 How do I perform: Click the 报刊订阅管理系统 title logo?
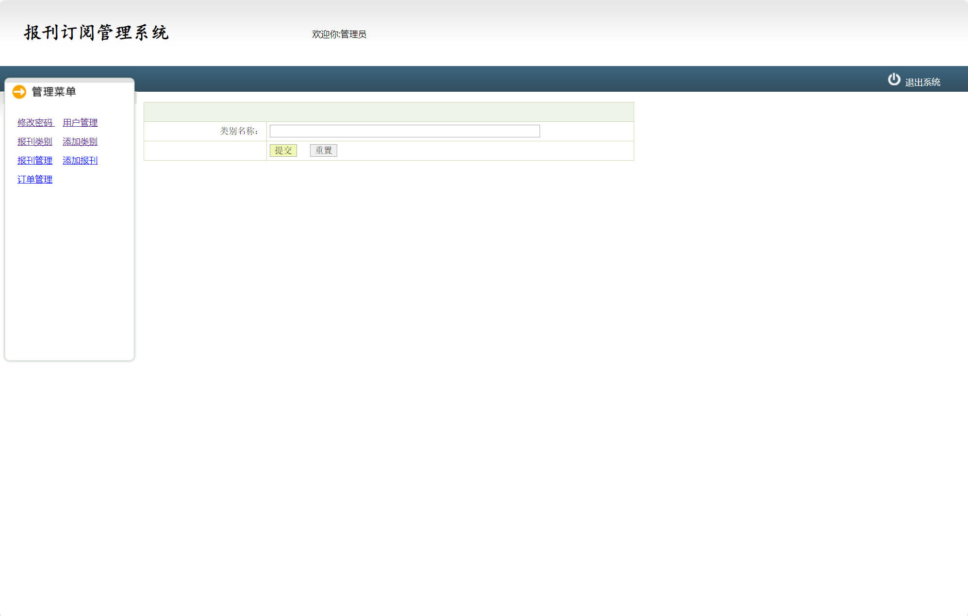(96, 33)
